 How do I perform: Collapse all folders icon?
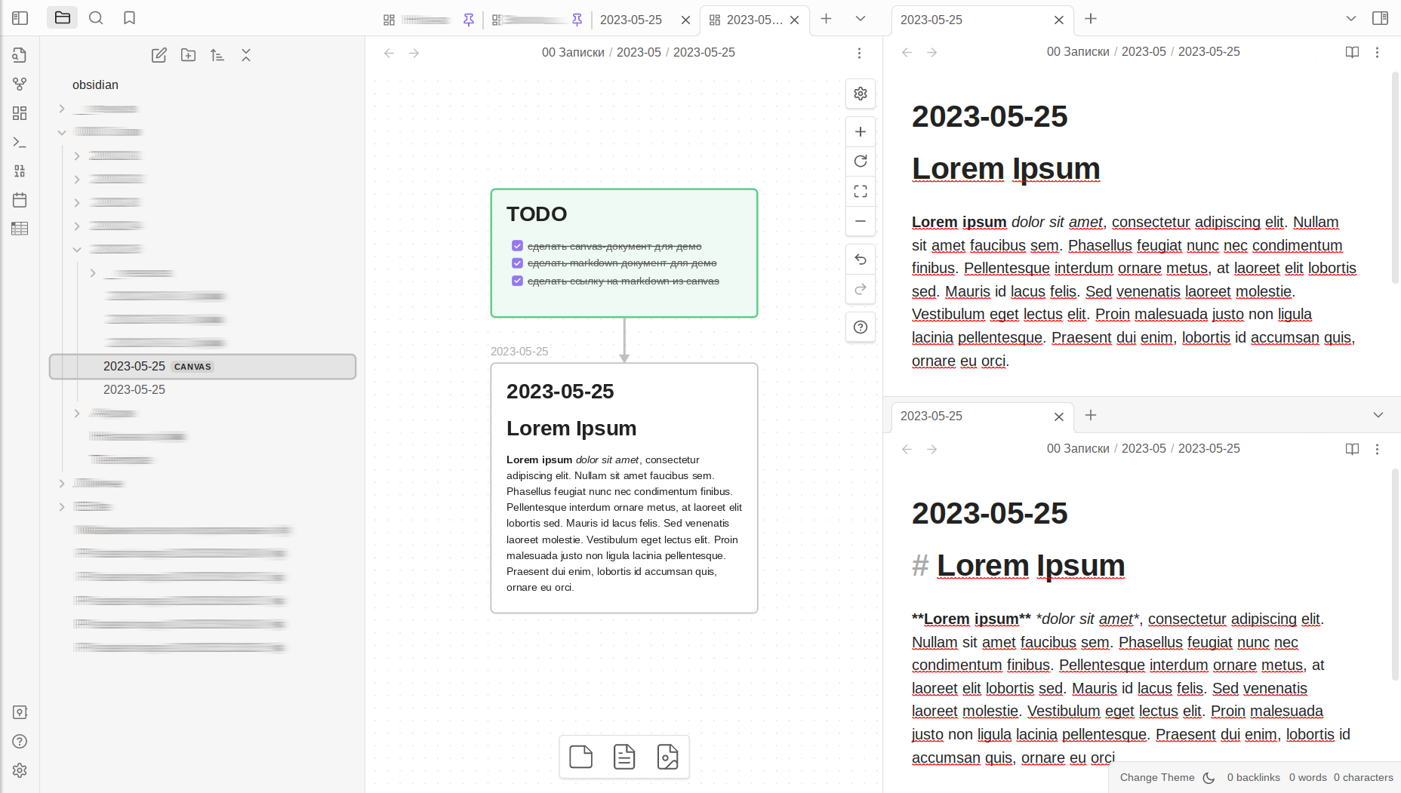246,55
